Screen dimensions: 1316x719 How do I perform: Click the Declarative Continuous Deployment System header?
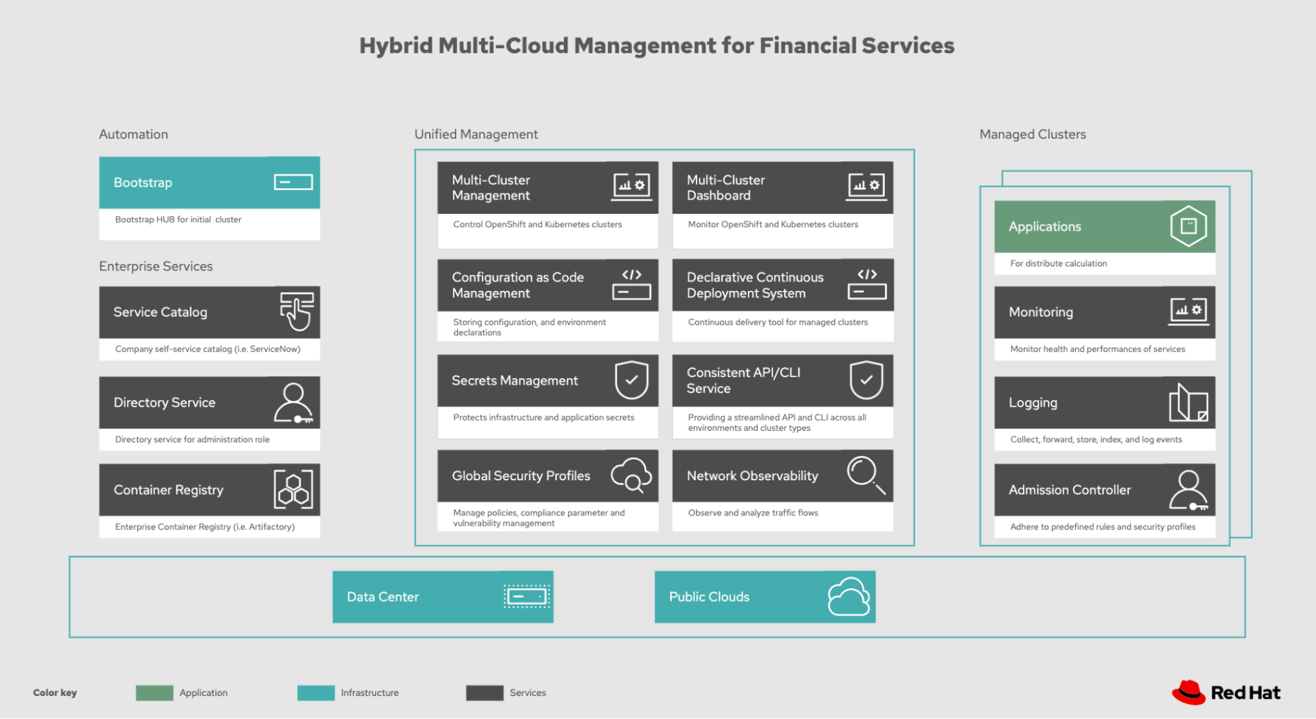point(783,285)
